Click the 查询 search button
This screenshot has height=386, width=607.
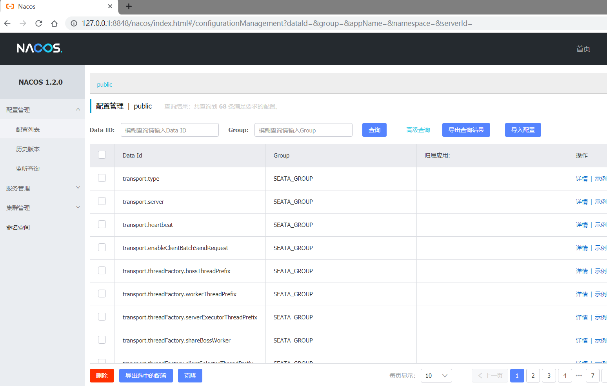(374, 130)
